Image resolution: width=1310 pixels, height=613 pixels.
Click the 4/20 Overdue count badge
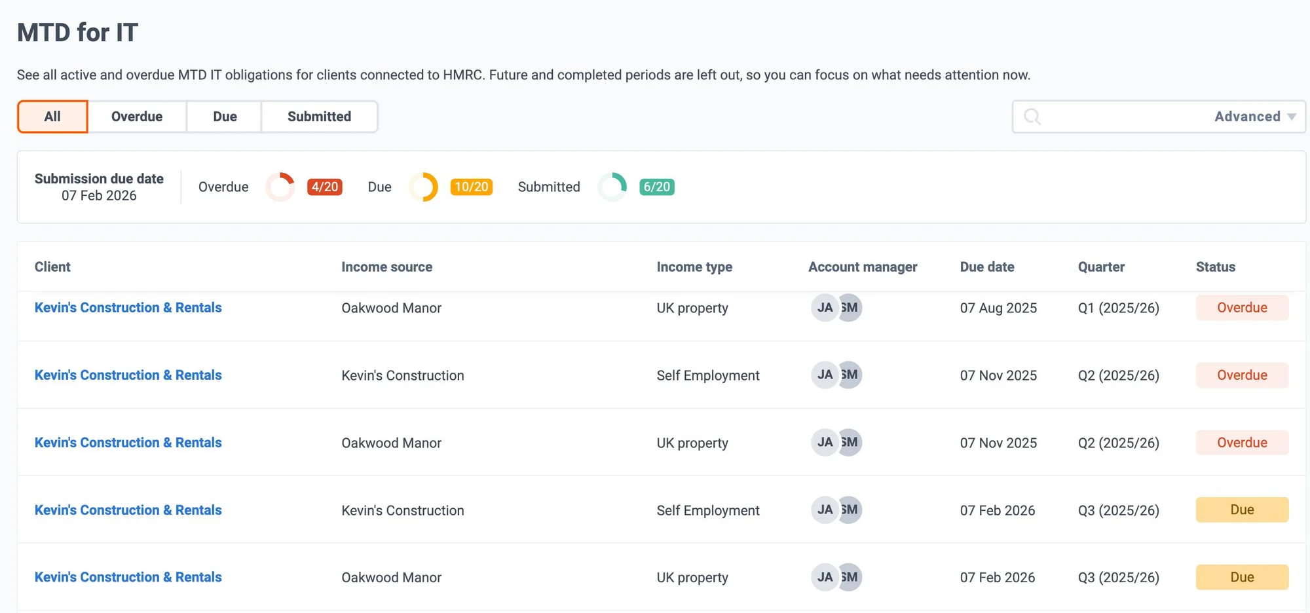[x=324, y=187]
